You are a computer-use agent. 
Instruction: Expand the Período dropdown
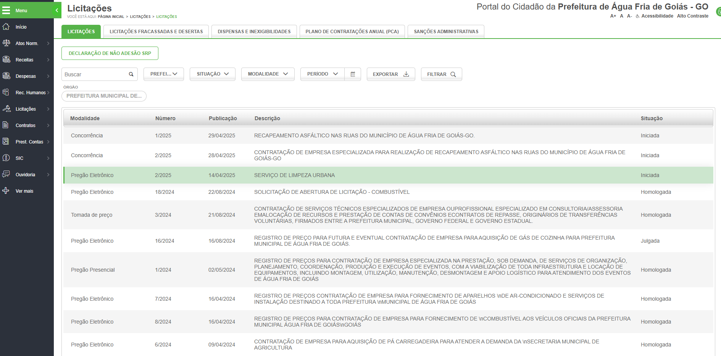tap(322, 74)
